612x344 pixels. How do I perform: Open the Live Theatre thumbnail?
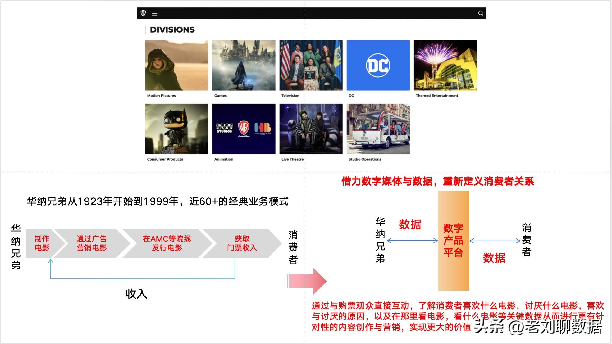311,129
